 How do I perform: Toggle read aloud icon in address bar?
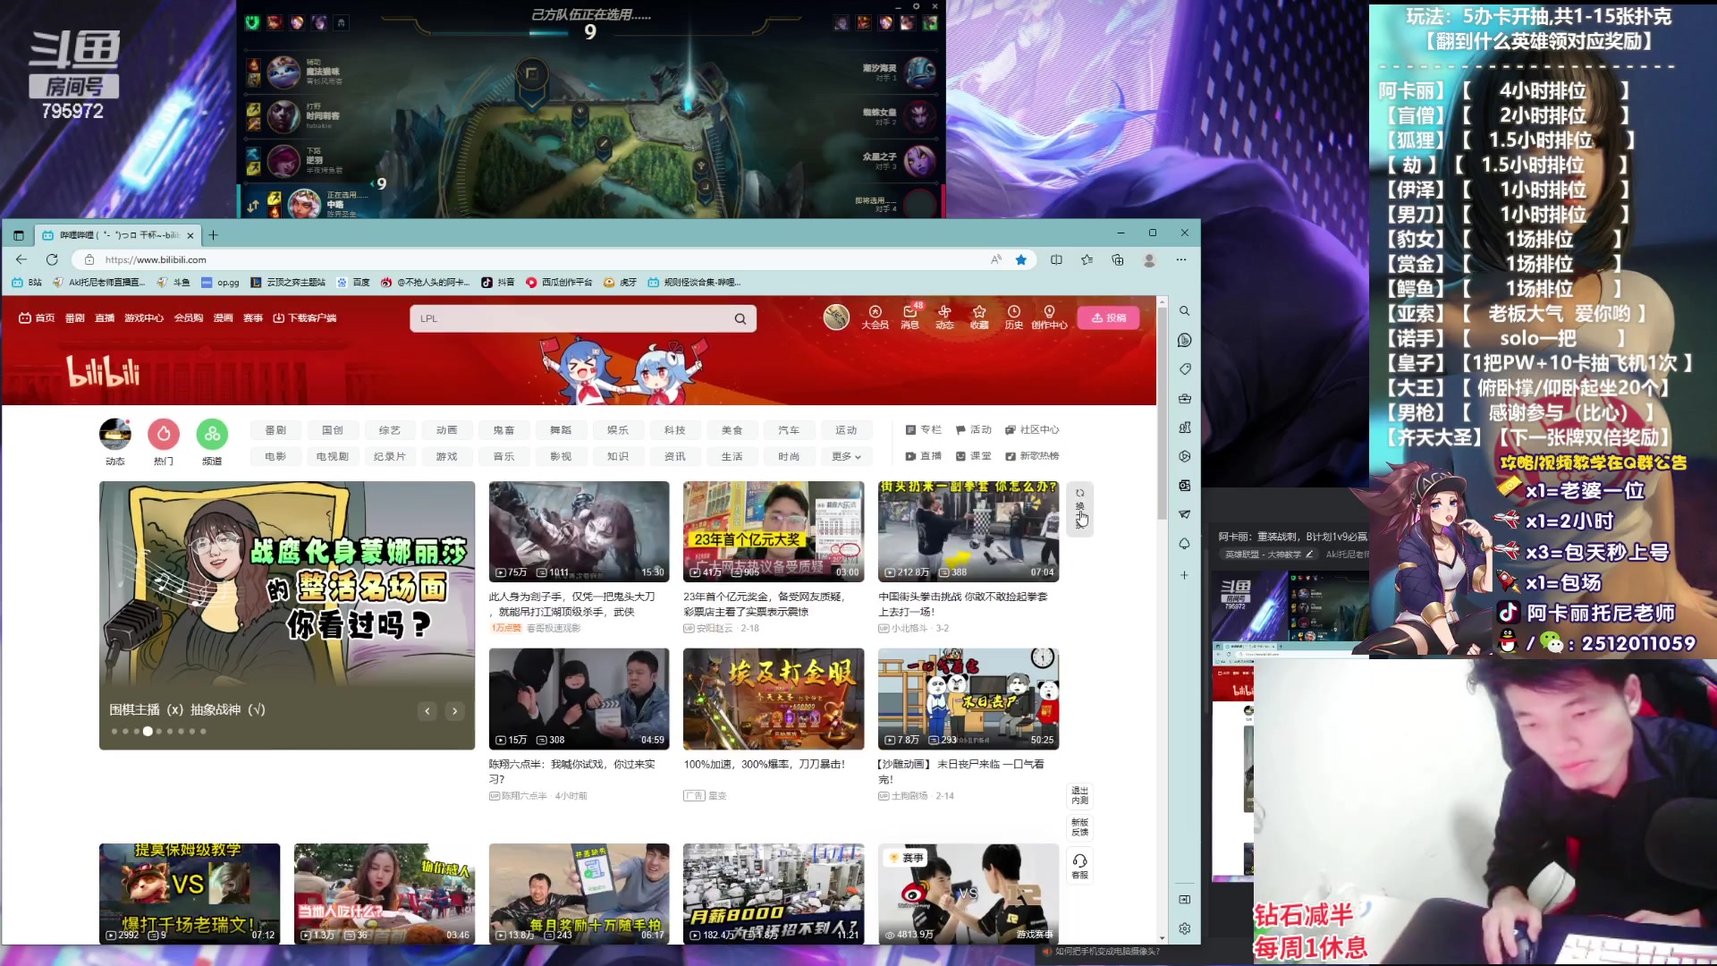996,259
